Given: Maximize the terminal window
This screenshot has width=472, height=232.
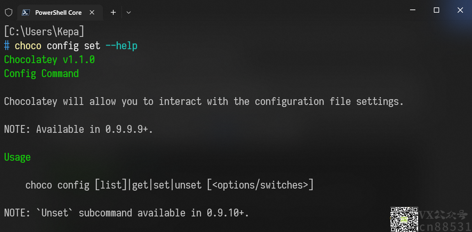Looking at the screenshot, I should pyautogui.click(x=436, y=10).
